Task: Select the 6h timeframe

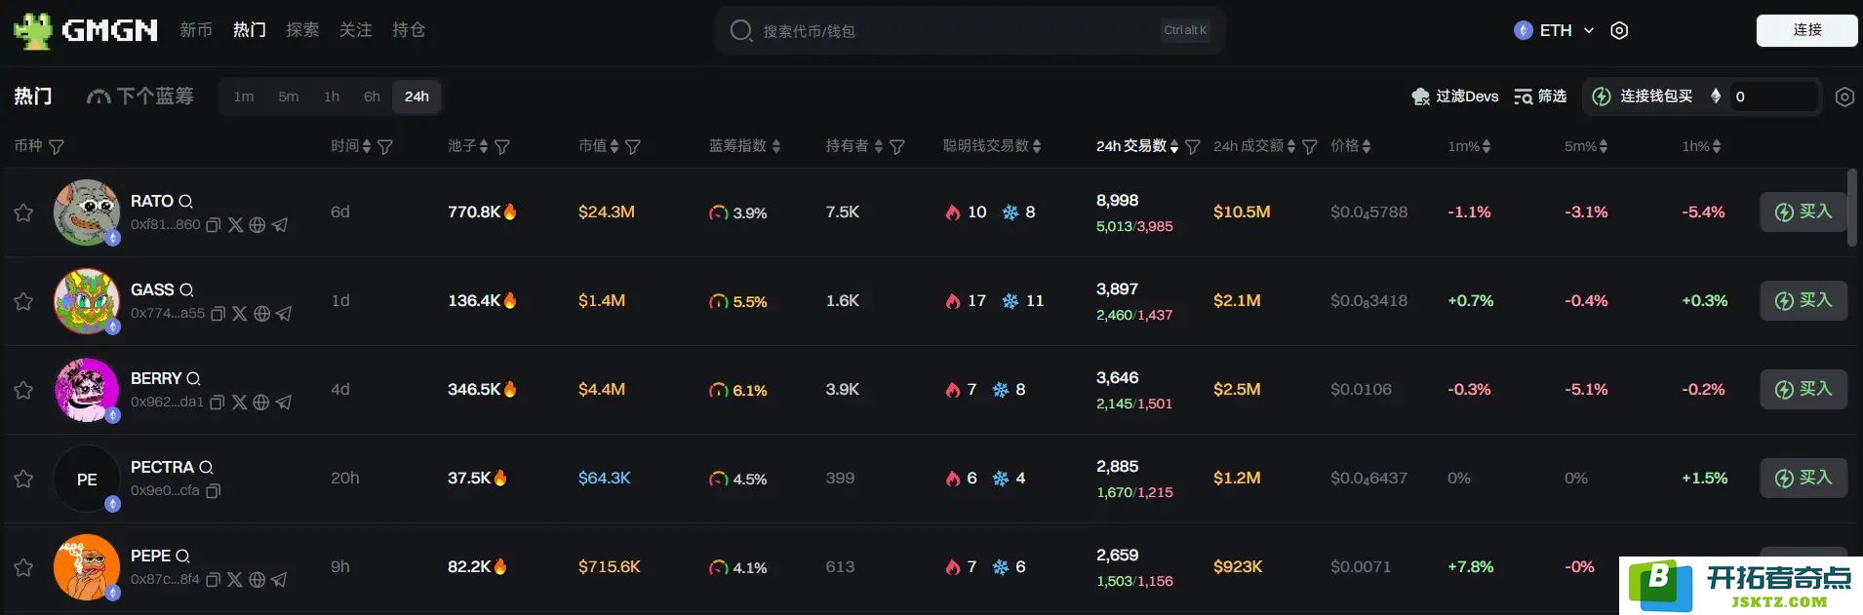Action: tap(372, 96)
